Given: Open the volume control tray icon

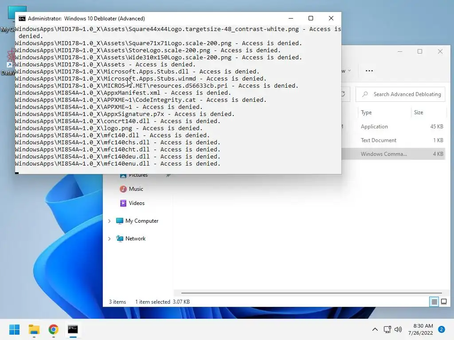Looking at the screenshot, I should click(x=398, y=329).
